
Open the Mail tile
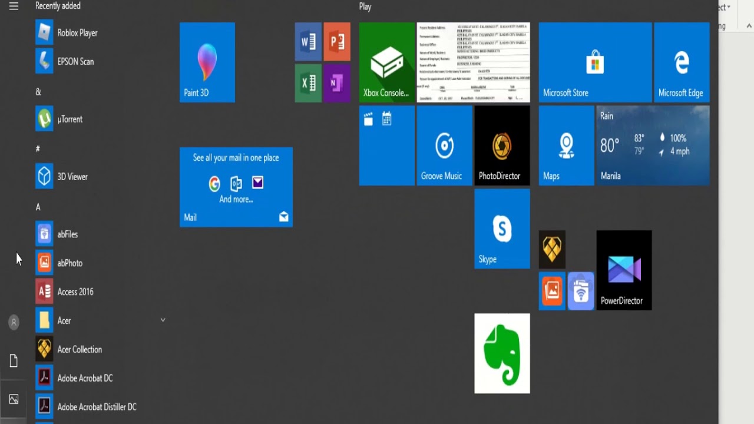tap(236, 187)
